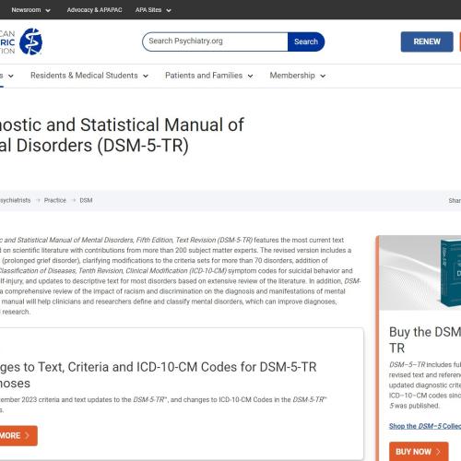Expand the APA Sites dropdown
This screenshot has width=461, height=461.
(x=153, y=10)
